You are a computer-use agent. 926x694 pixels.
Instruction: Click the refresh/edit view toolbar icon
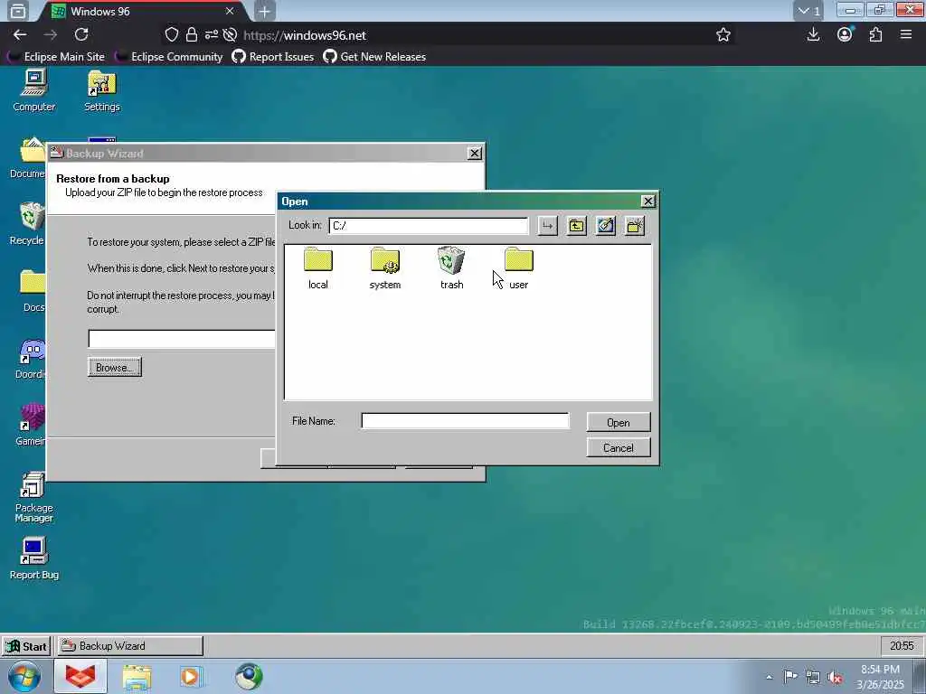[x=605, y=225]
